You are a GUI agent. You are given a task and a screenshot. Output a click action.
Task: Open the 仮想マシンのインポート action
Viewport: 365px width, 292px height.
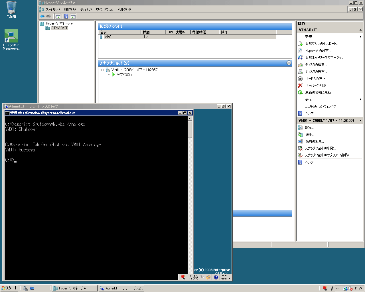[x=321, y=44]
